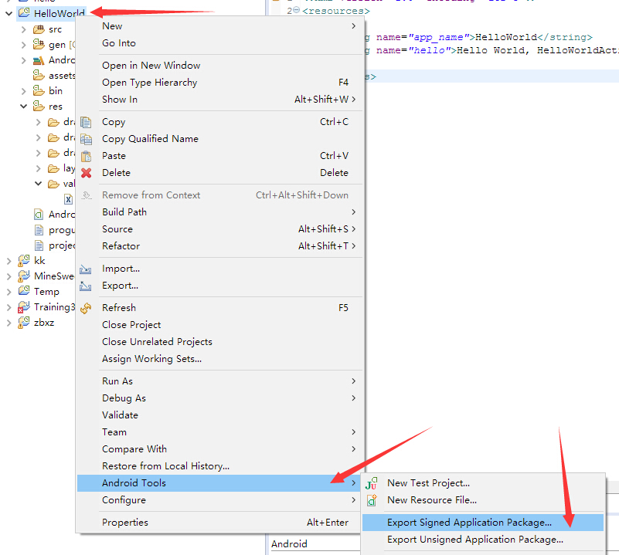Open the Run As submenu
This screenshot has height=555, width=619.
pos(117,381)
